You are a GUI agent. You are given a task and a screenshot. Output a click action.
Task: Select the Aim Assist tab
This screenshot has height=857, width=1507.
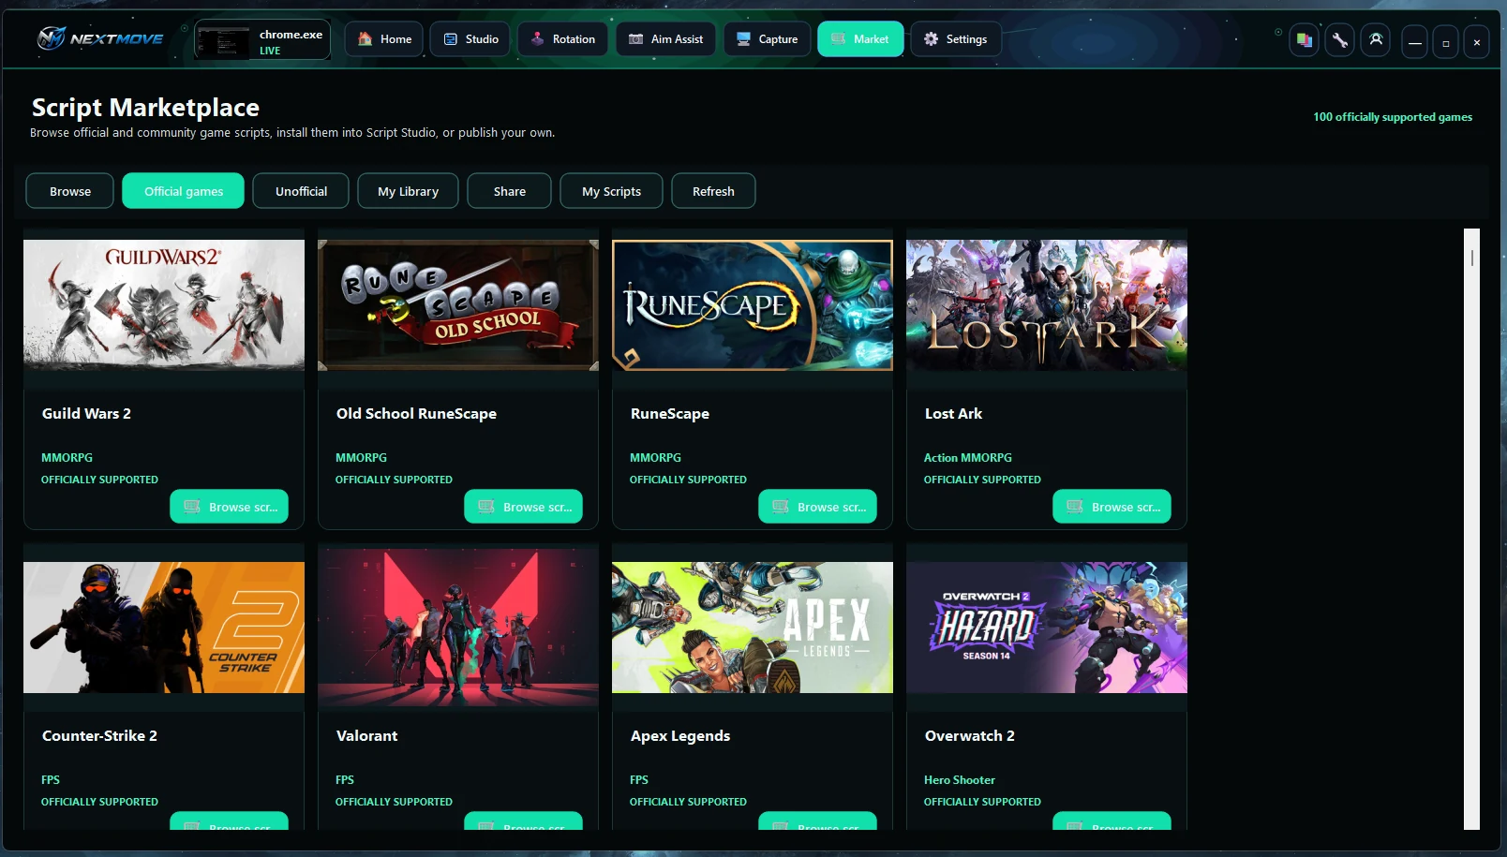click(665, 39)
